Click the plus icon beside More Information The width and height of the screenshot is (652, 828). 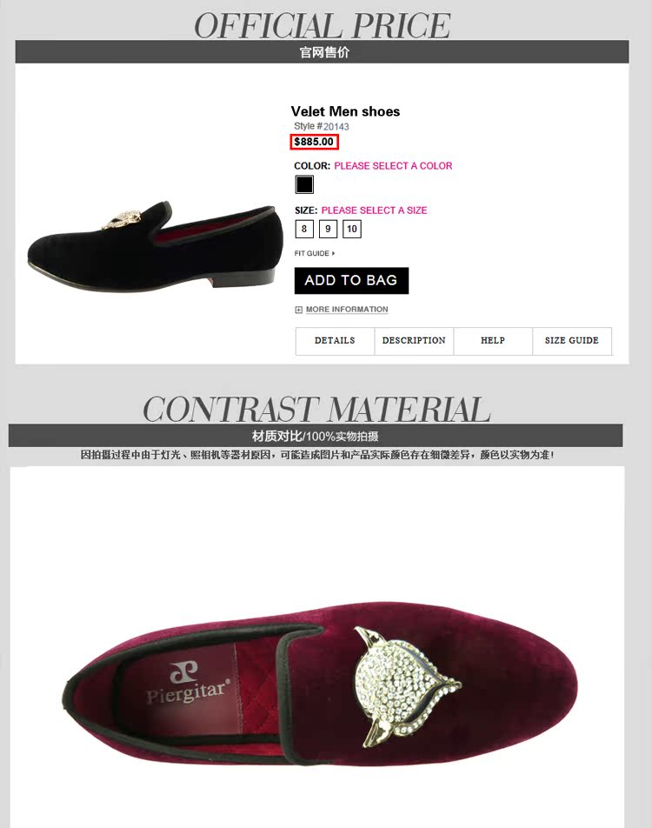(x=298, y=310)
